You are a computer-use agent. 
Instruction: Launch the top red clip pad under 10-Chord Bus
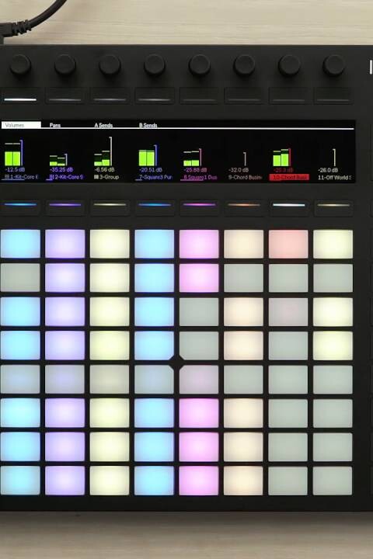click(x=288, y=244)
